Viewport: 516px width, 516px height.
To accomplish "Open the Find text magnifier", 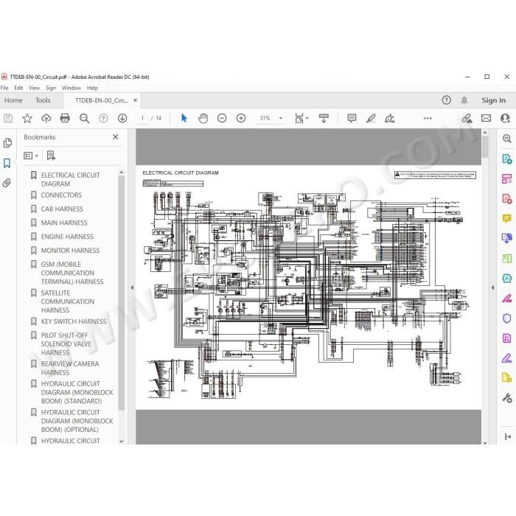I will 84,118.
